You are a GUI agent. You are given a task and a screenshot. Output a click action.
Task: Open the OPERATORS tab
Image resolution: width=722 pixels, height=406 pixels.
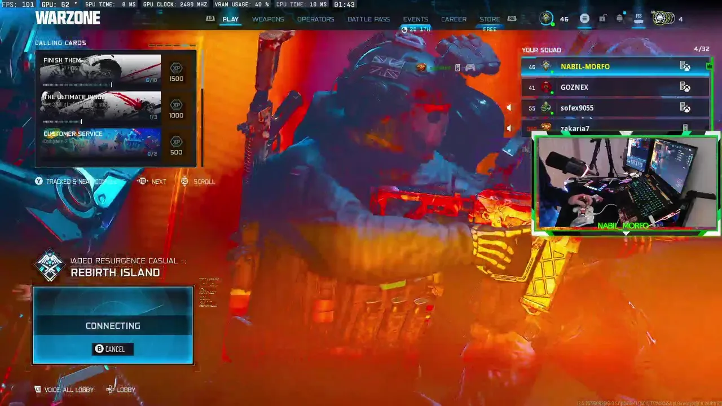tap(315, 19)
